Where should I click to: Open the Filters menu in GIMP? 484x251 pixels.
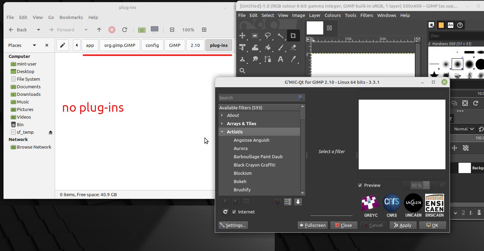point(367,15)
